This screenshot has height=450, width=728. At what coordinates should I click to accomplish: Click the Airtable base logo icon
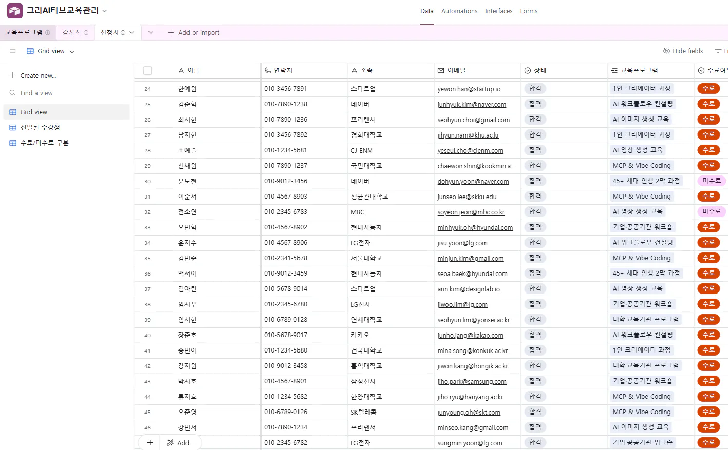[x=15, y=11]
